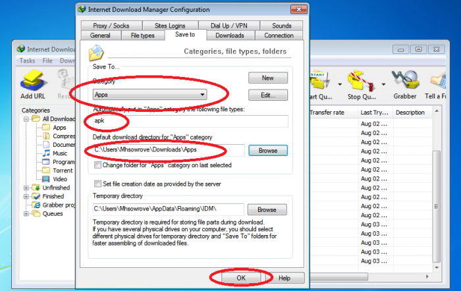This screenshot has width=461, height=291.
Task: Confirm configuration with OK button
Action: 241,278
